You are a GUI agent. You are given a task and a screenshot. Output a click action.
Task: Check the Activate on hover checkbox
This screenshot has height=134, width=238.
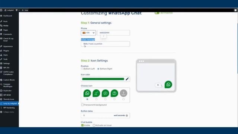tap(94, 125)
